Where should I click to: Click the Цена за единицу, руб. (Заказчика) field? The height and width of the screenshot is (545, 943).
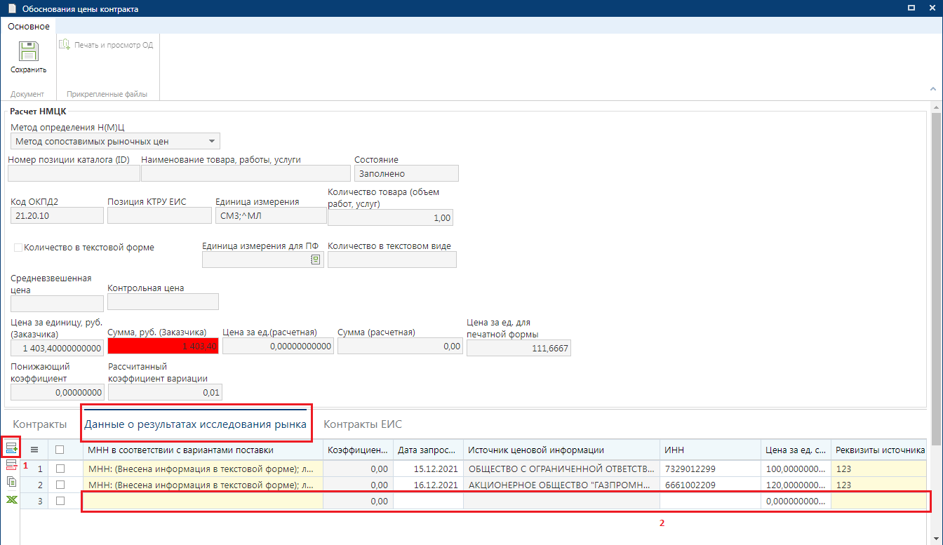pyautogui.click(x=58, y=348)
